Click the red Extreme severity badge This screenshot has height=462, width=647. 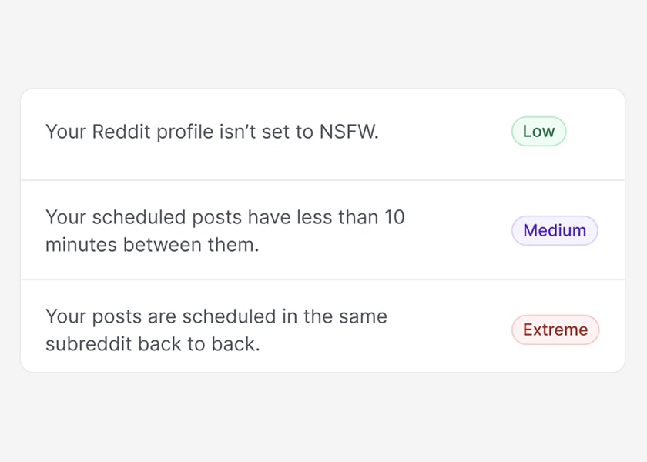pyautogui.click(x=555, y=330)
